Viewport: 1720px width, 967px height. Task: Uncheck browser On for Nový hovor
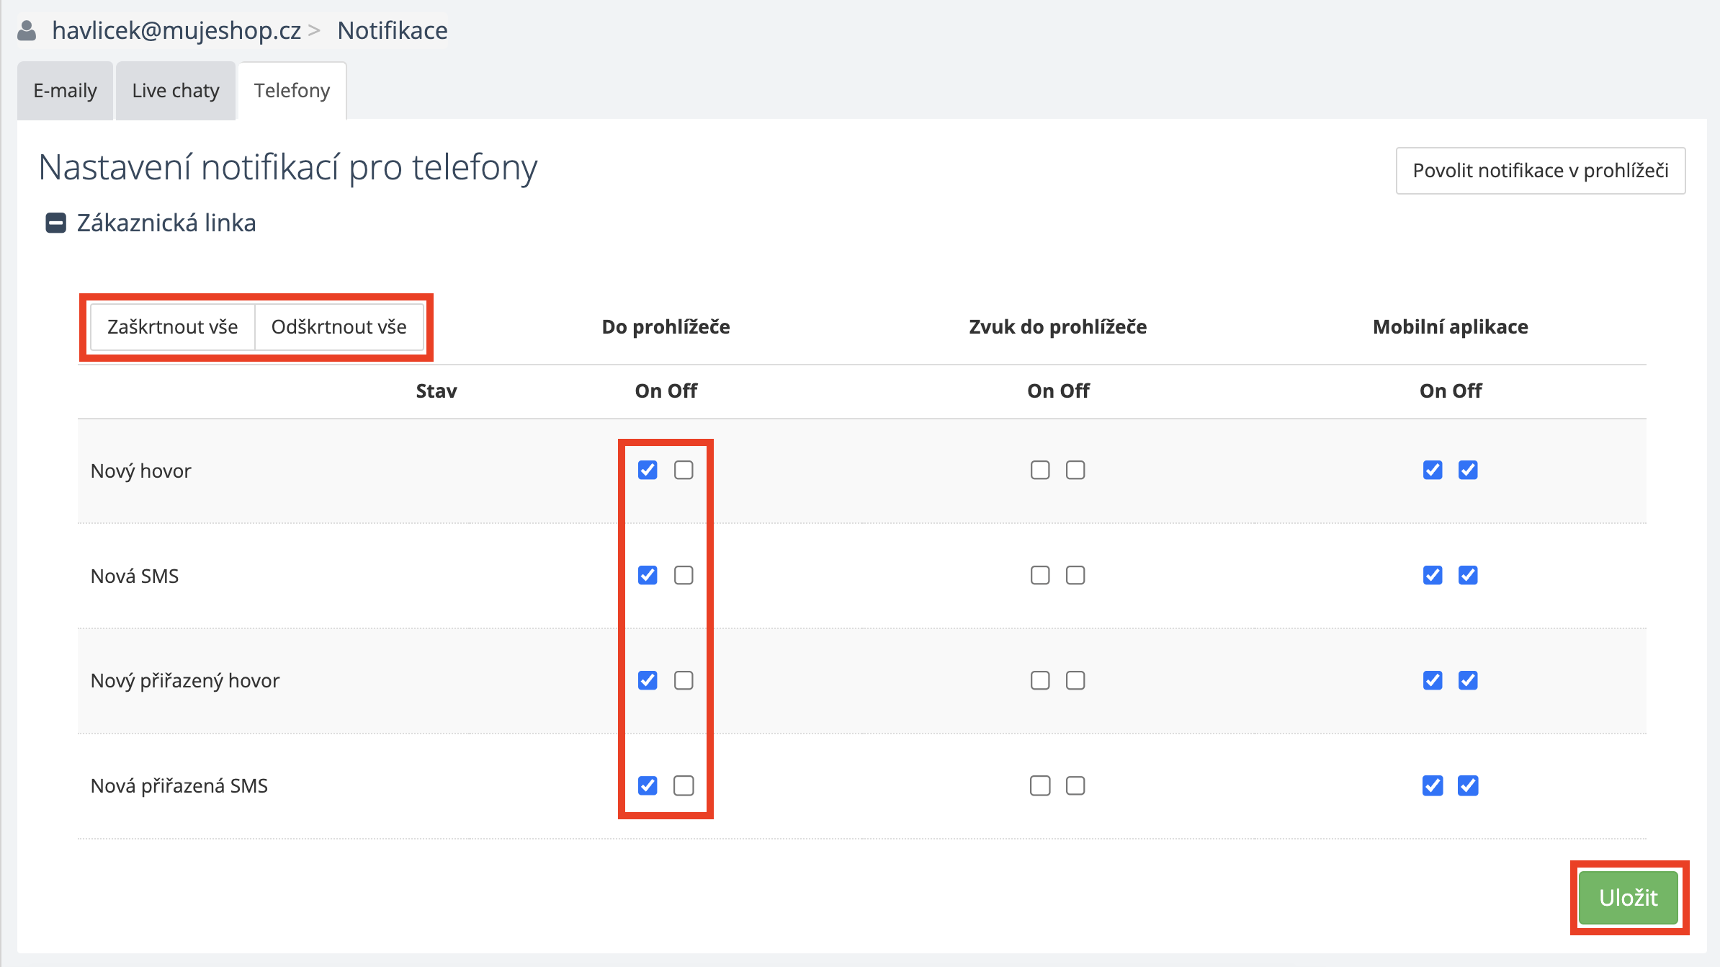[648, 471]
